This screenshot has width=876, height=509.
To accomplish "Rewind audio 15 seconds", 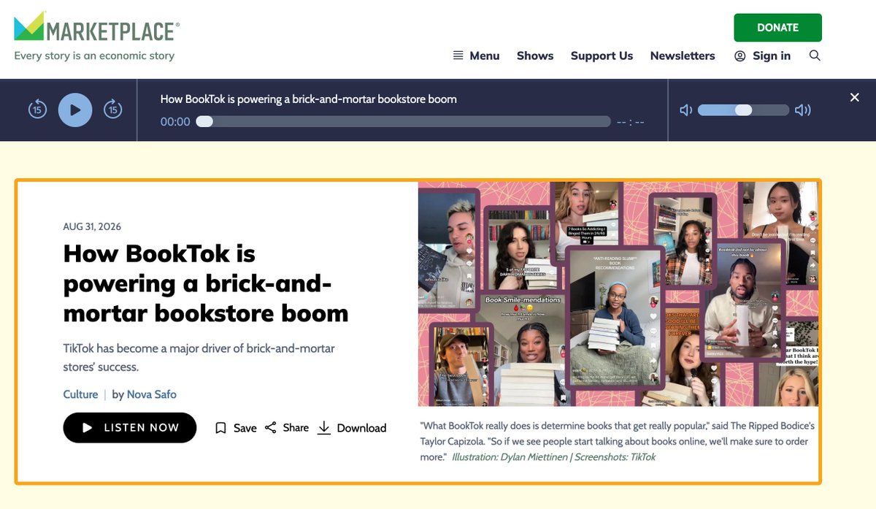I will click(37, 110).
